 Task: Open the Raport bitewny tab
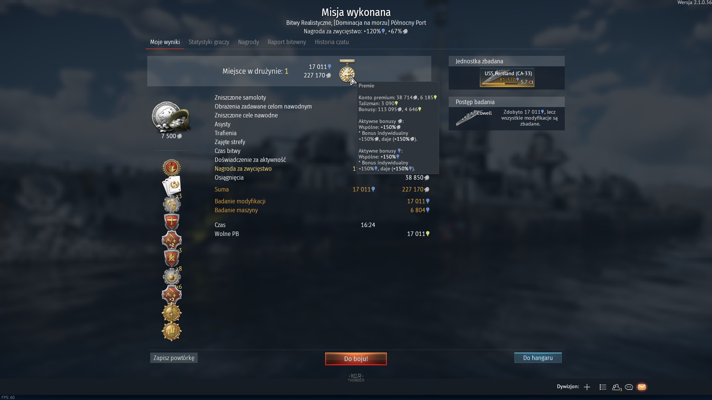[x=287, y=42]
